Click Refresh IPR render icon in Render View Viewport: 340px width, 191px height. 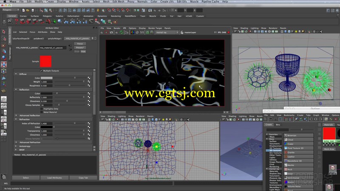122,32
